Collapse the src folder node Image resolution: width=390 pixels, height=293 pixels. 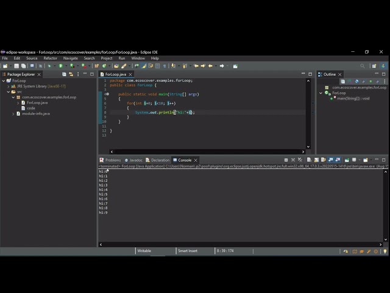click(x=9, y=92)
